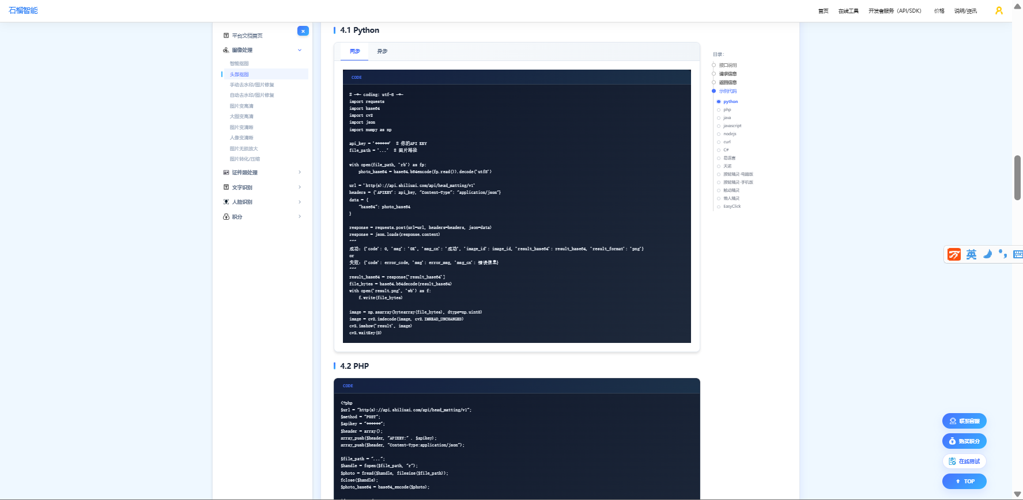Select java in table of contents
The width and height of the screenshot is (1023, 500).
(727, 117)
